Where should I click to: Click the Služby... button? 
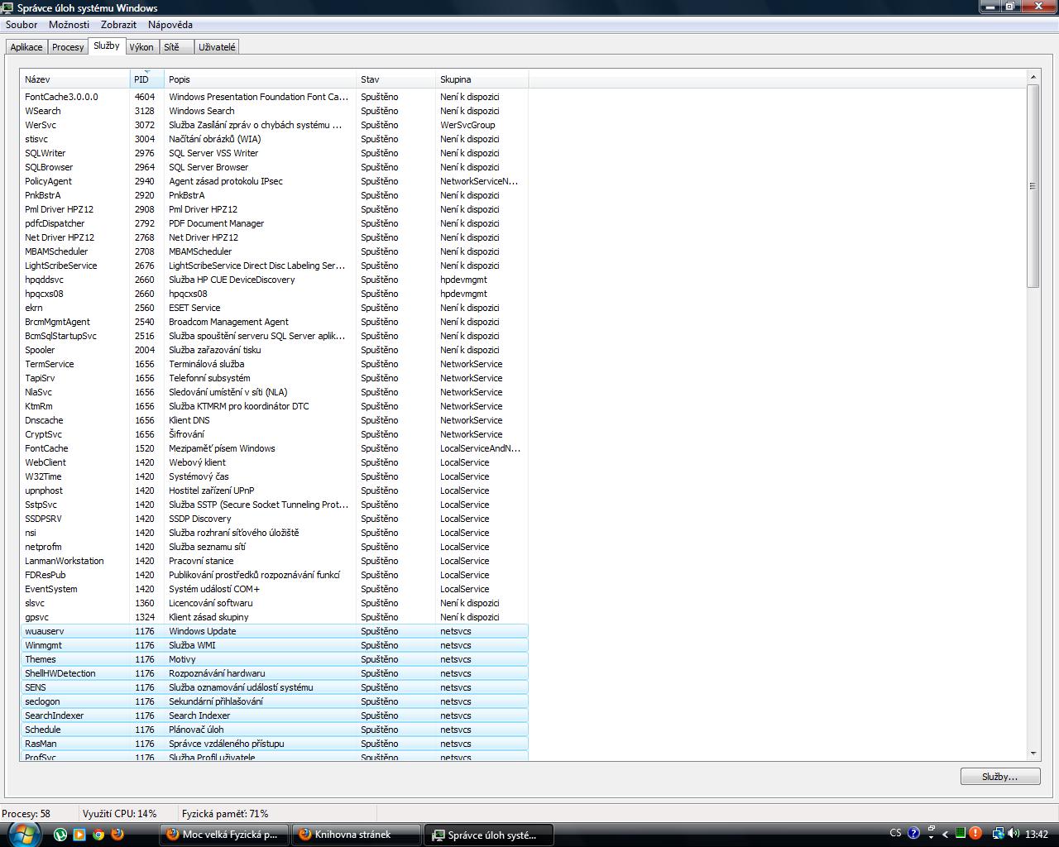1000,777
